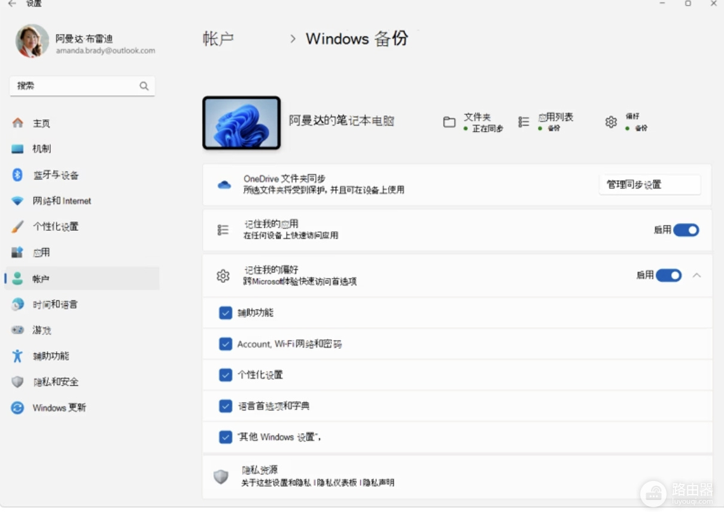The image size is (724, 518).
Task: Click the gaming controller icon
Action: pos(18,330)
